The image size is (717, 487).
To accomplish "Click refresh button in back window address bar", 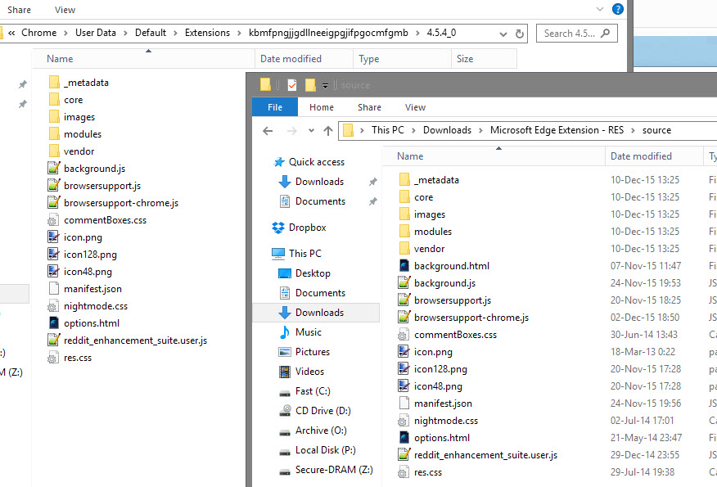I will (520, 34).
